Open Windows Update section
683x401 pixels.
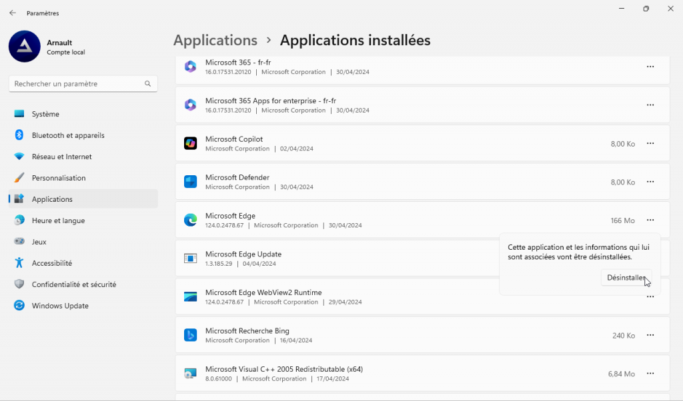click(83, 305)
